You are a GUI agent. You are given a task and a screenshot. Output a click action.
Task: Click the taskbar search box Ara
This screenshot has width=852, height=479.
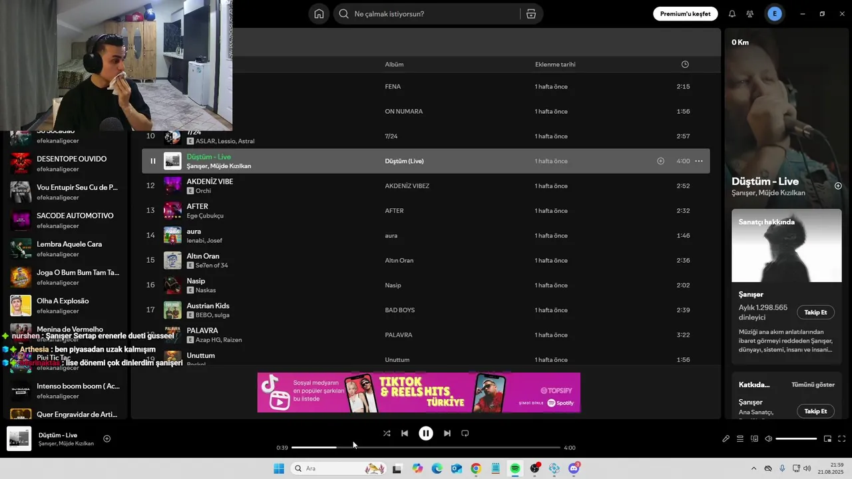[x=339, y=468]
